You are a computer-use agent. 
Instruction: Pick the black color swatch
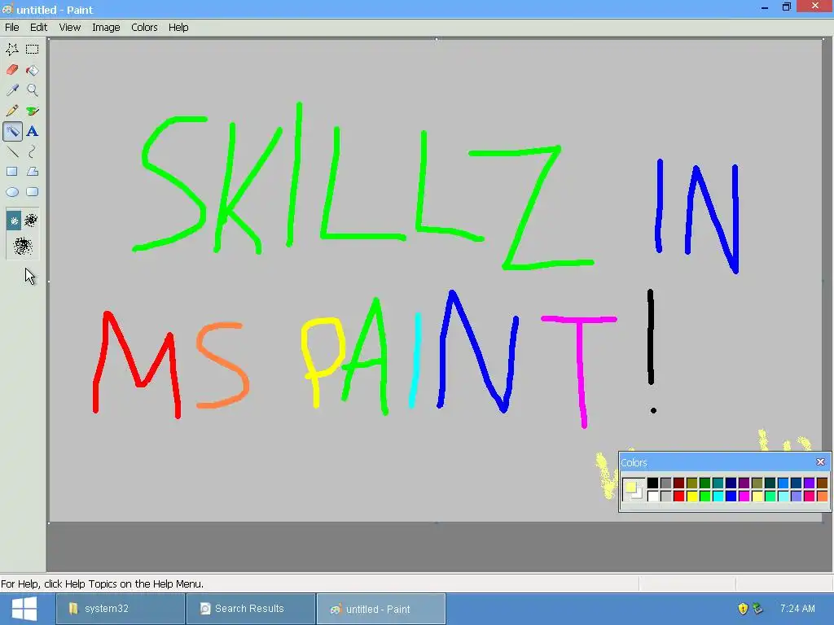pos(652,483)
